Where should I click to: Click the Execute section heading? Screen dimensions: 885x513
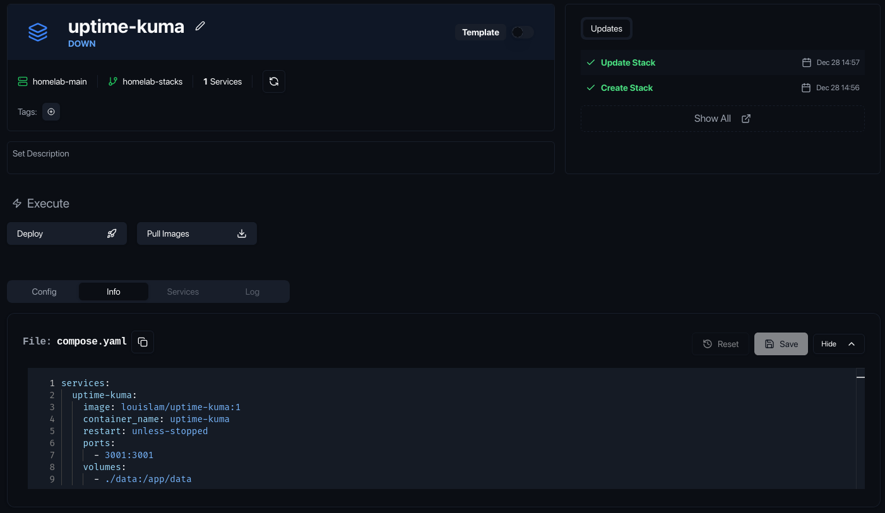pyautogui.click(x=41, y=203)
